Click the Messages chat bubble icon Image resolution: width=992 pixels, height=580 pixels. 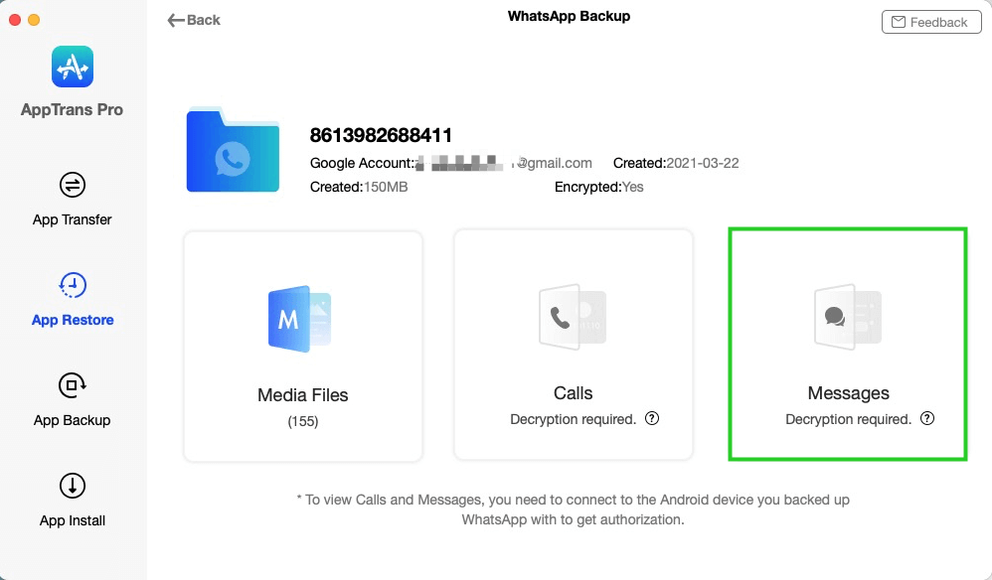[x=848, y=317]
